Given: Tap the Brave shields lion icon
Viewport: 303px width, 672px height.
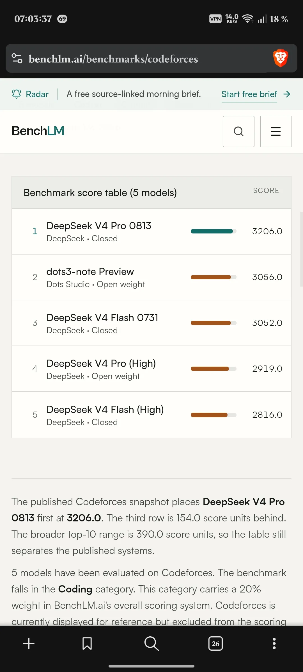Looking at the screenshot, I should pyautogui.click(x=281, y=58).
